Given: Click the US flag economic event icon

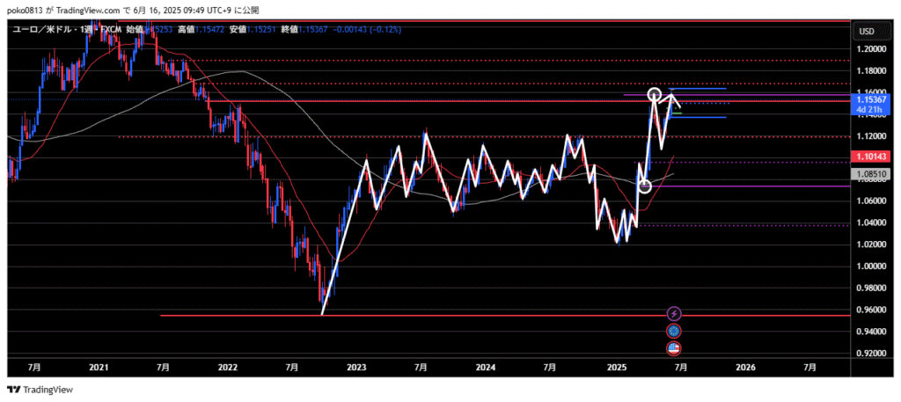Looking at the screenshot, I should tap(674, 348).
